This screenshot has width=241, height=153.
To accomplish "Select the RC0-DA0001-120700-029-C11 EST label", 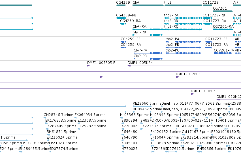I will pyautogui.click(x=182, y=120).
